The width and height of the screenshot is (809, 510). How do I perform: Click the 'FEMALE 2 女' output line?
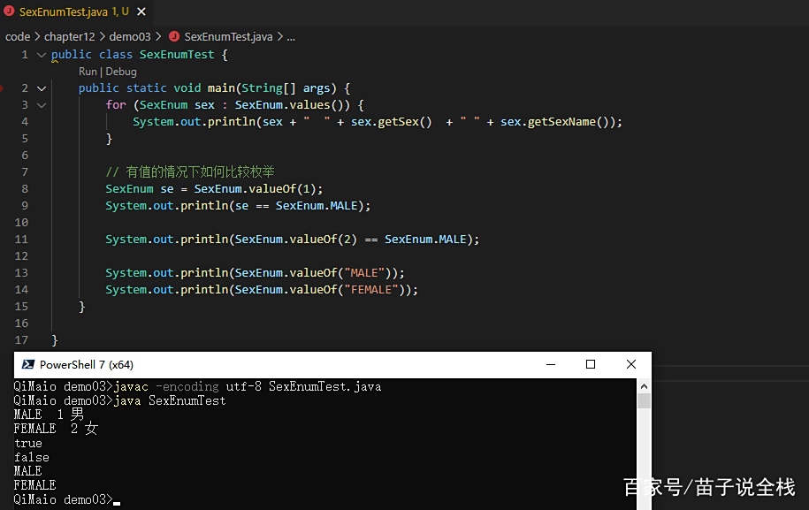(x=56, y=429)
